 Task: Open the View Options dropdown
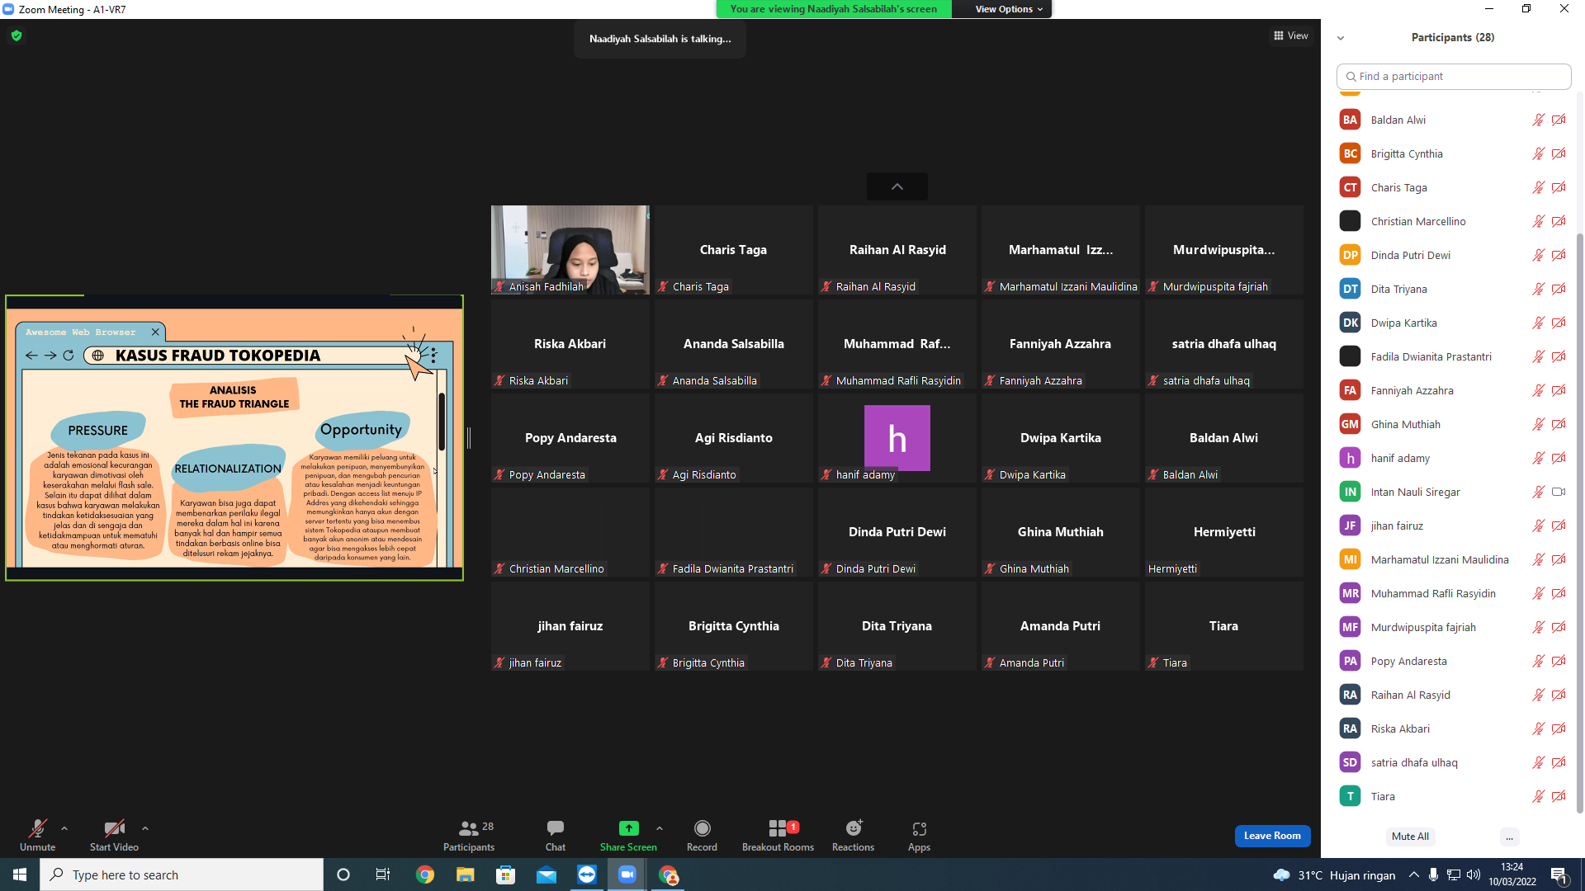1009,9
